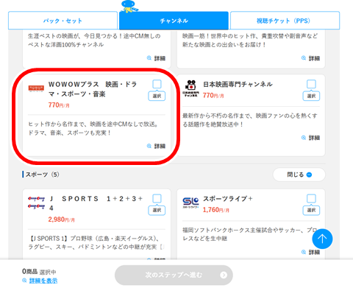Click the WOWOWプラス 映画・ドラマ・スポーツ・音楽 title
This screenshot has width=353, height=288.
[x=93, y=89]
